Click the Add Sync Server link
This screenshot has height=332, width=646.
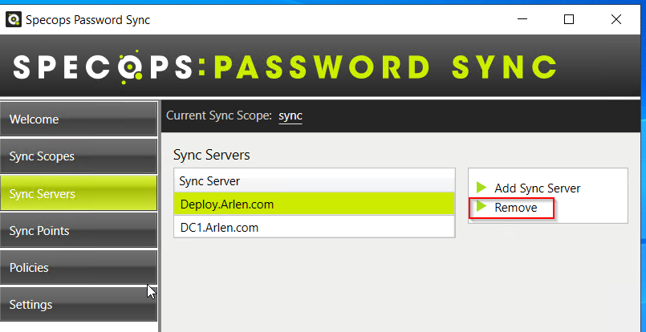[x=537, y=188]
